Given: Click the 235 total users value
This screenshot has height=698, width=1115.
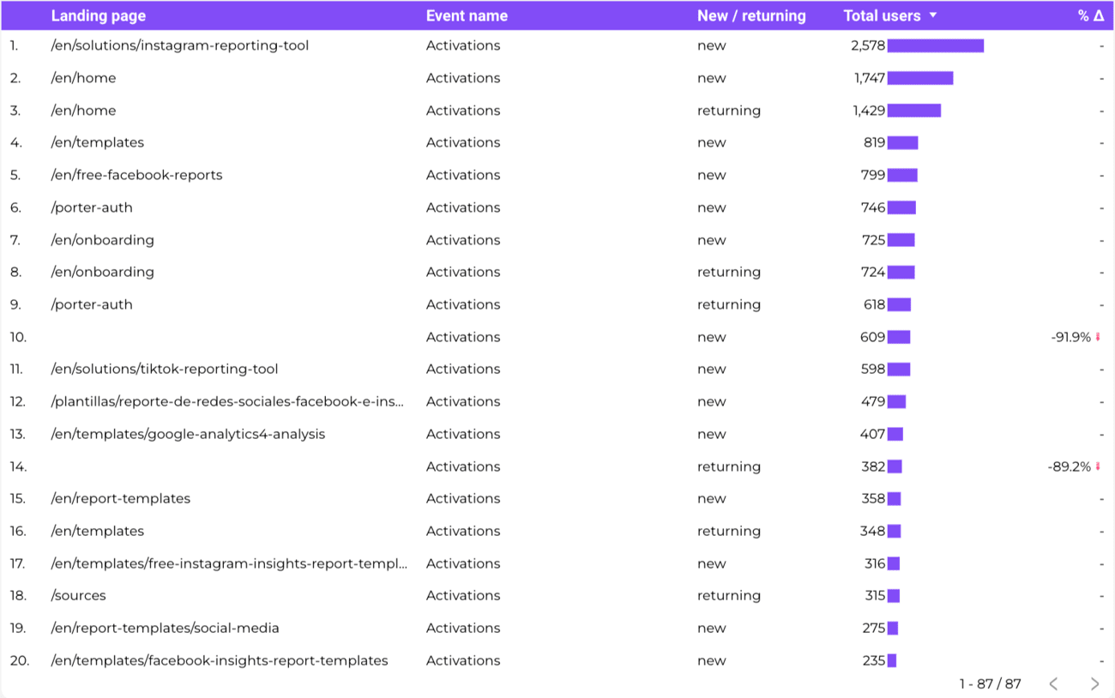Looking at the screenshot, I should point(874,660).
